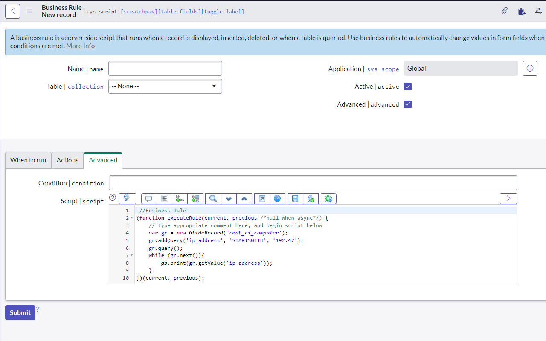The height and width of the screenshot is (341, 546).
Task: Click the scratchpad link in header
Action: coord(139,12)
